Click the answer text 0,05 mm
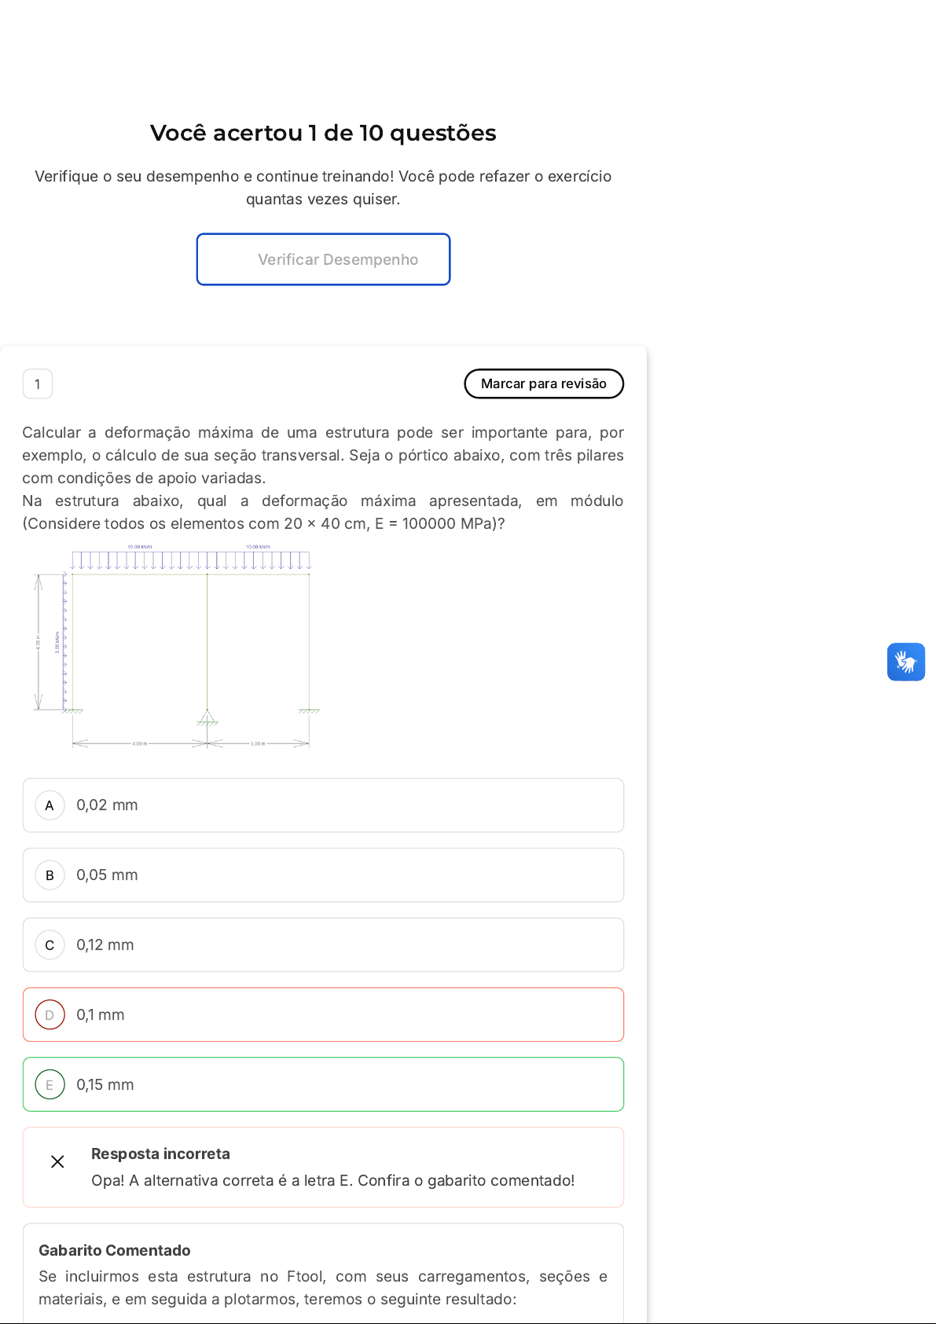 pos(107,875)
